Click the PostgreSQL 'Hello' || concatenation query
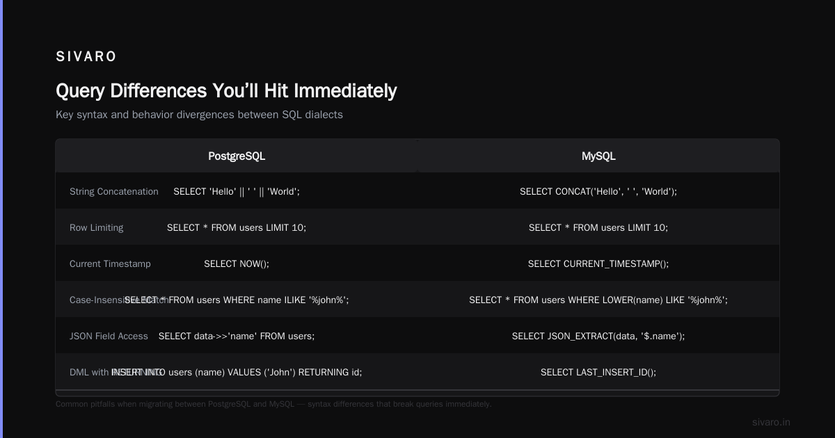835x438 pixels. (237, 191)
